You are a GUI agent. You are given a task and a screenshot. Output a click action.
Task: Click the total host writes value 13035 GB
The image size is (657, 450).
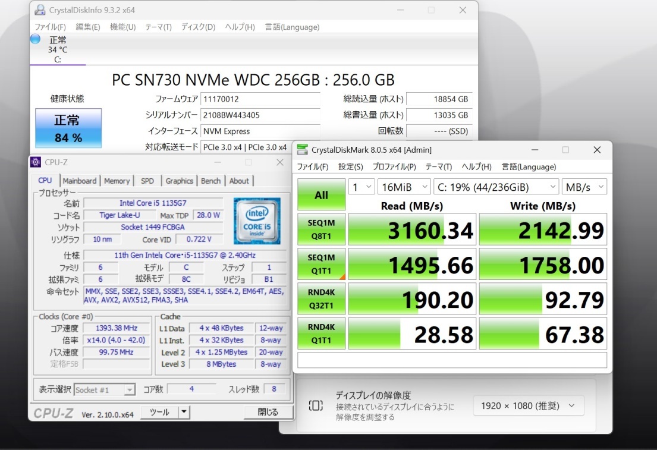point(439,115)
